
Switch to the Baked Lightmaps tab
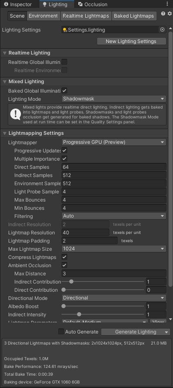click(x=134, y=16)
